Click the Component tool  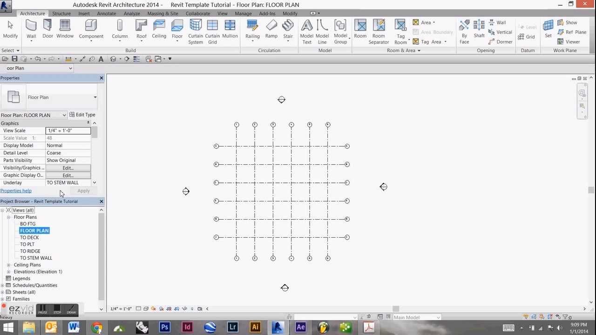coord(91,30)
